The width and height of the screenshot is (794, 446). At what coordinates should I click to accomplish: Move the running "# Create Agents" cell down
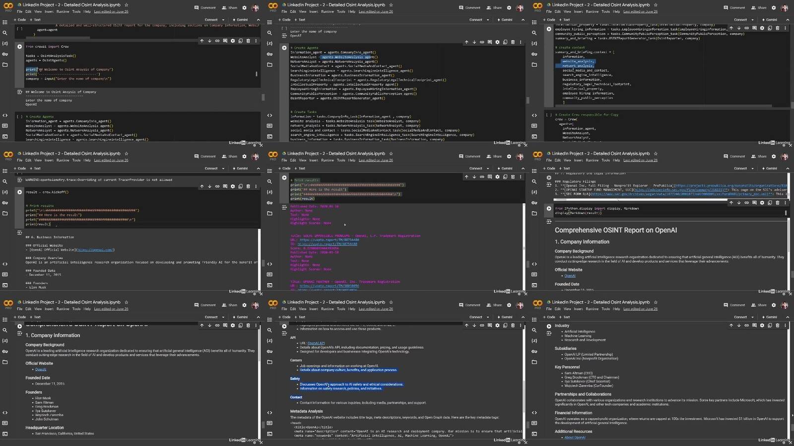(x=474, y=42)
